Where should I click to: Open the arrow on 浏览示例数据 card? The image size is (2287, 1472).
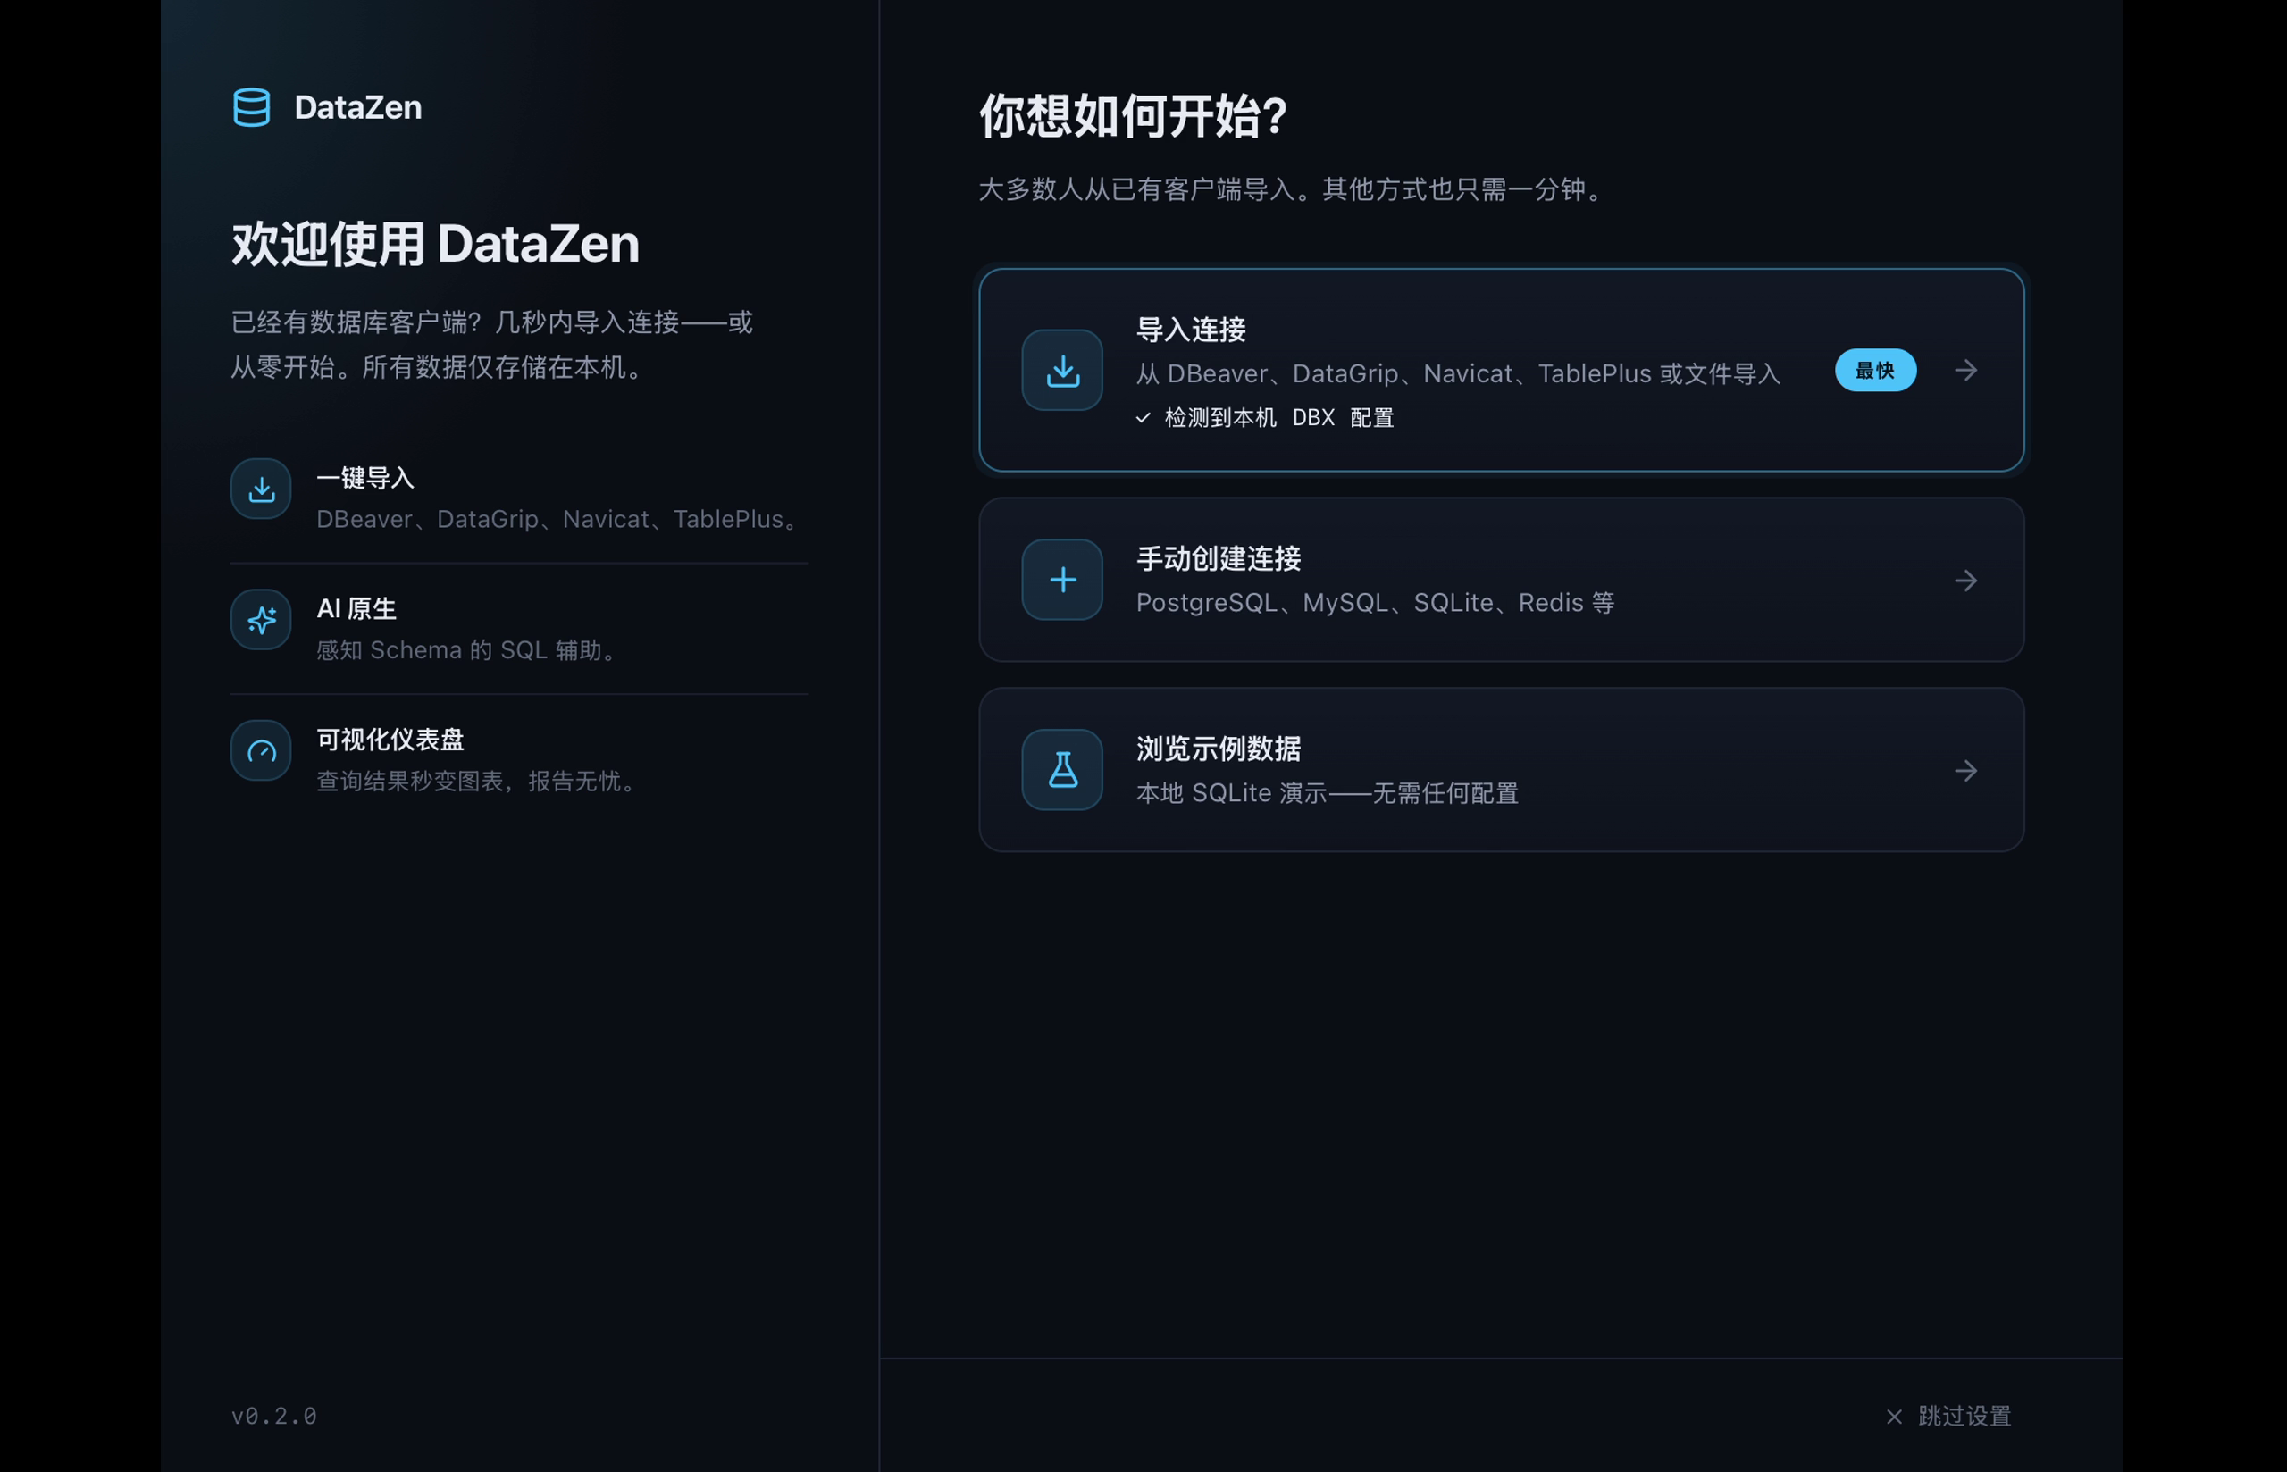1964,771
